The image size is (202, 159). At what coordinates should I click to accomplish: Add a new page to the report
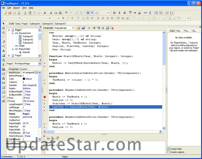(x=25, y=13)
